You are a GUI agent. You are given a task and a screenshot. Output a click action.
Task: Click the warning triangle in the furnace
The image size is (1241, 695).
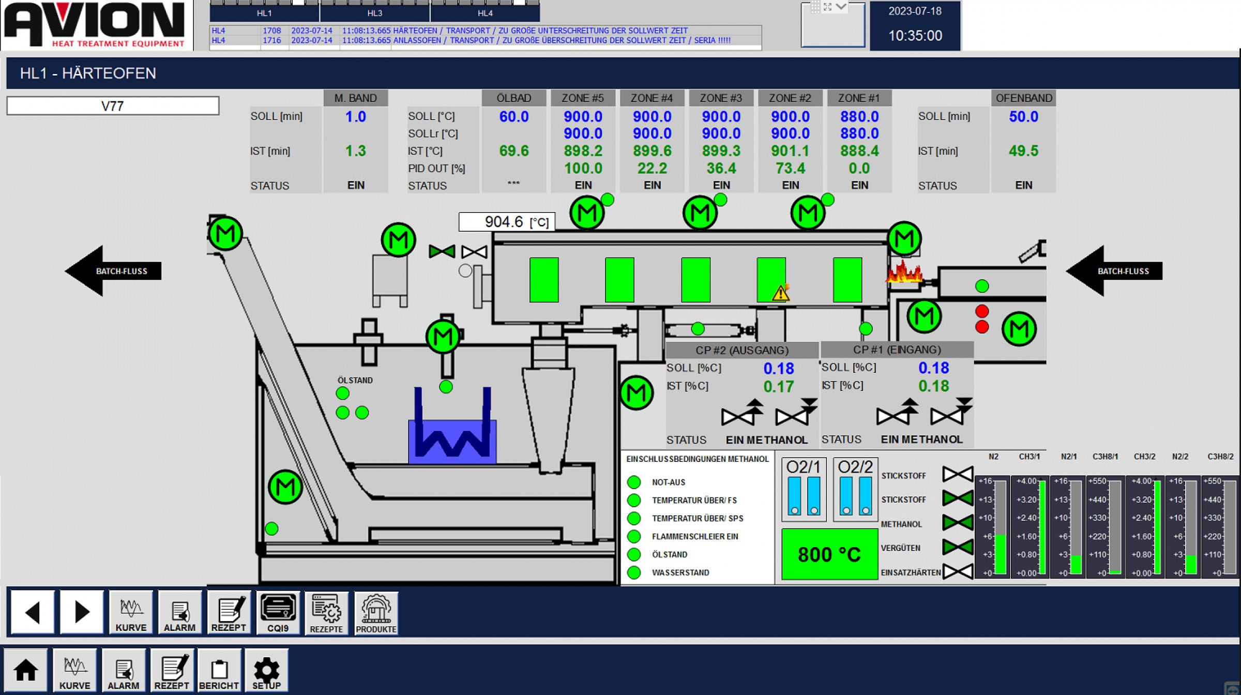[x=780, y=294]
